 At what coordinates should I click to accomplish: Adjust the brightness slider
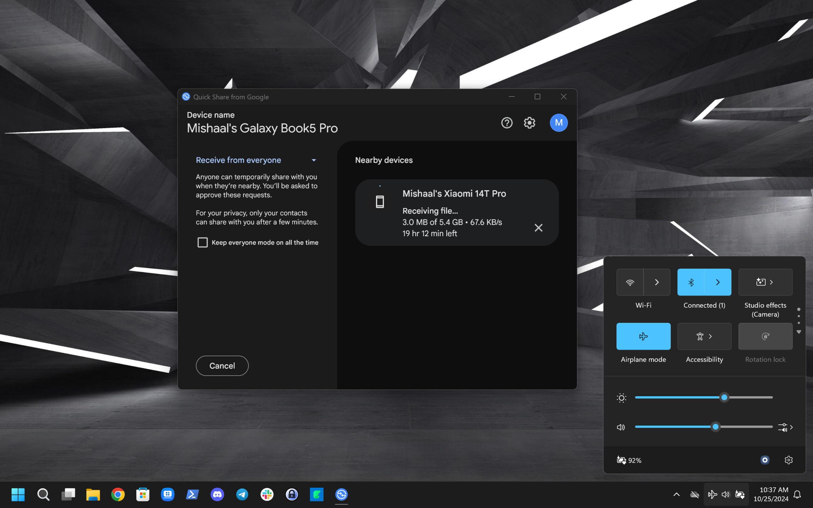coord(724,398)
